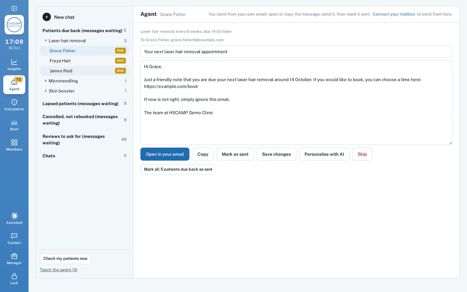Open the Brief sunrise icon

14,122
